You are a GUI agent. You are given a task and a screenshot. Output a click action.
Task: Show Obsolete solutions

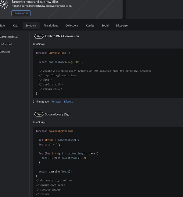5,52
